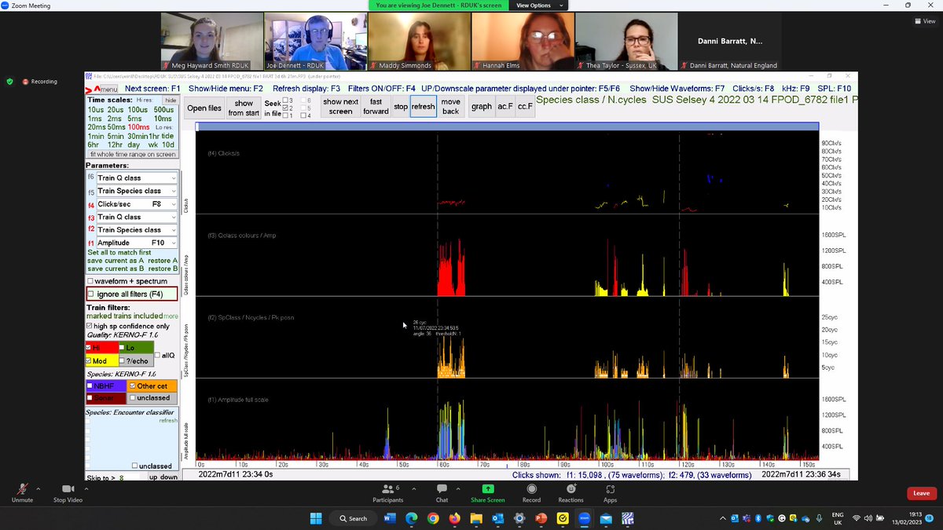Uncheck the Hi quality filter checkbox
This screenshot has width=943, height=530.
(89, 347)
